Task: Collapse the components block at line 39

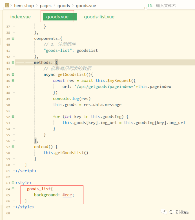Action: click(x=13, y=38)
